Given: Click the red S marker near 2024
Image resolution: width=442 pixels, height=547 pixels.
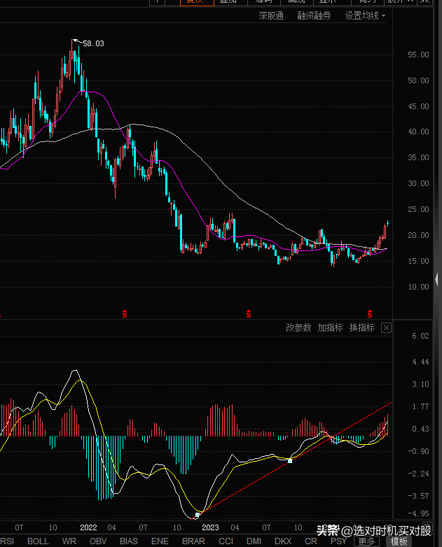Looking at the screenshot, I should pyautogui.click(x=370, y=314).
